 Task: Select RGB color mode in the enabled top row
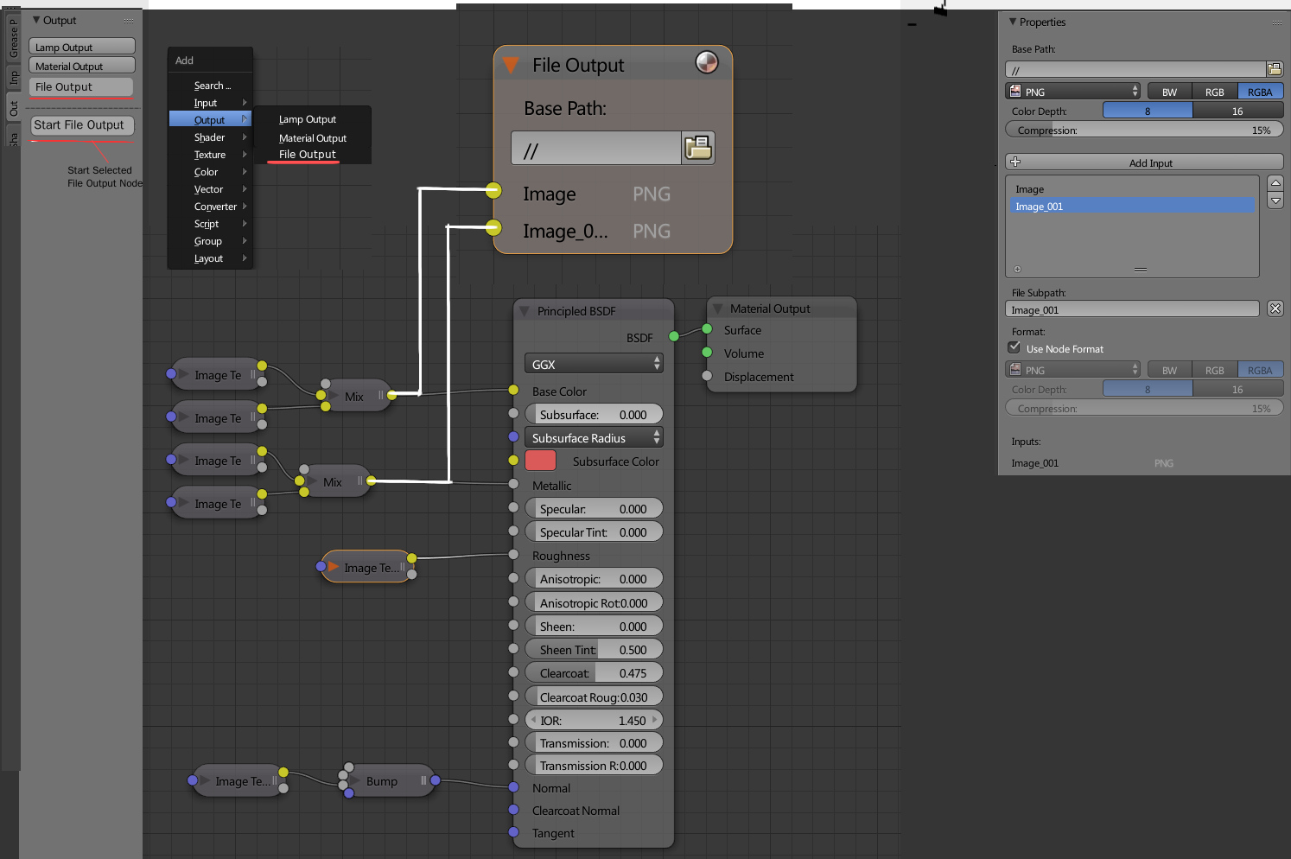(x=1214, y=92)
